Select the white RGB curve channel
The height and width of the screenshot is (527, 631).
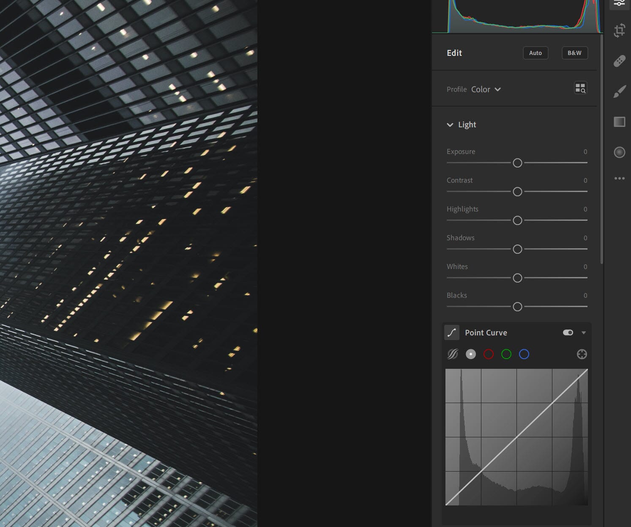[x=471, y=354]
